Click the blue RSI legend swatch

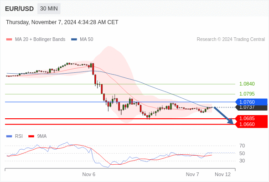pos(9,136)
